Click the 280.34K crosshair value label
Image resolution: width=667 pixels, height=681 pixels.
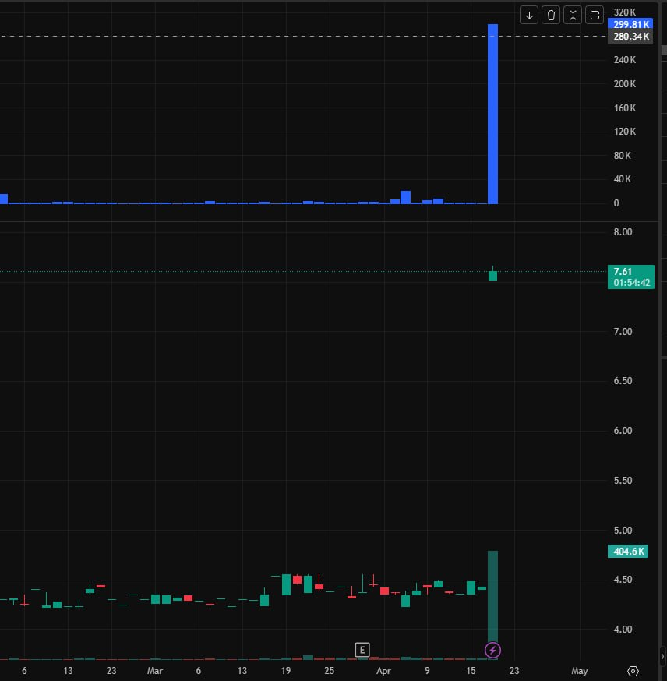click(x=630, y=37)
